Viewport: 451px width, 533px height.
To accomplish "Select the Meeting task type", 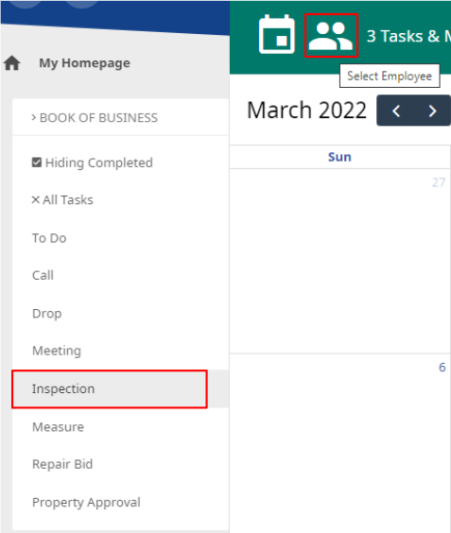I will [57, 351].
